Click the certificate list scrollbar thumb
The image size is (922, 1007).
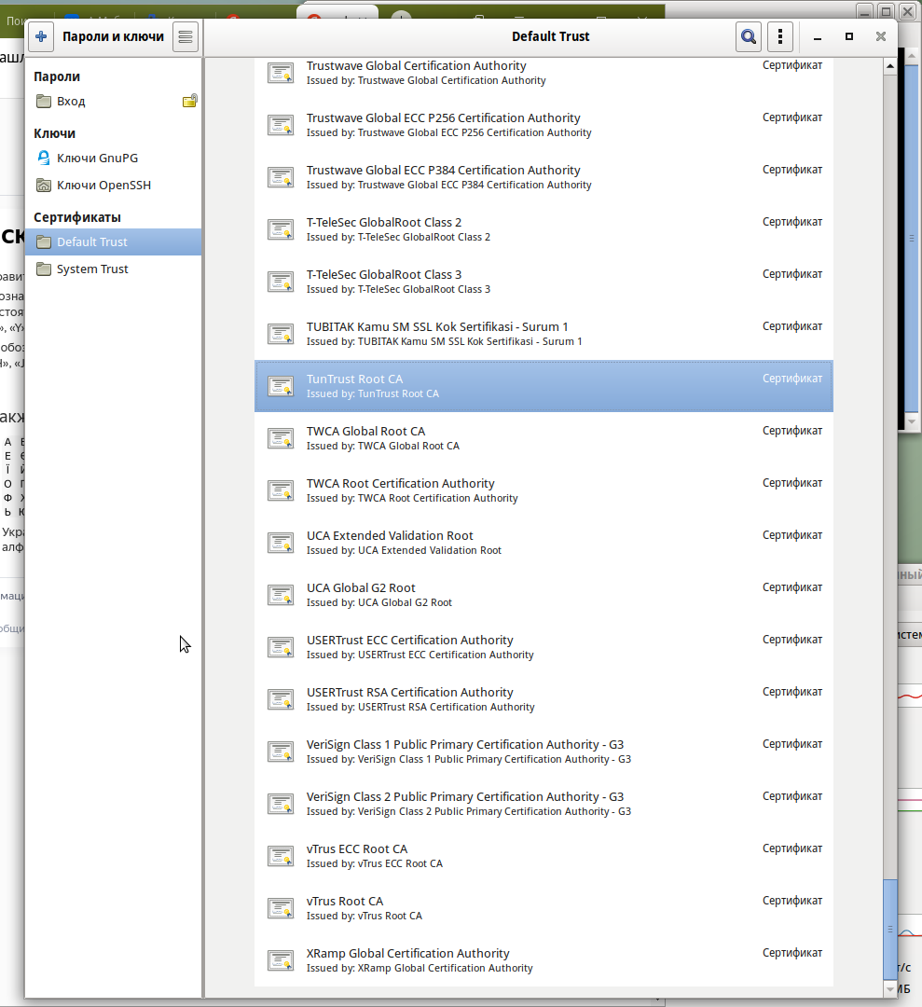(x=890, y=928)
